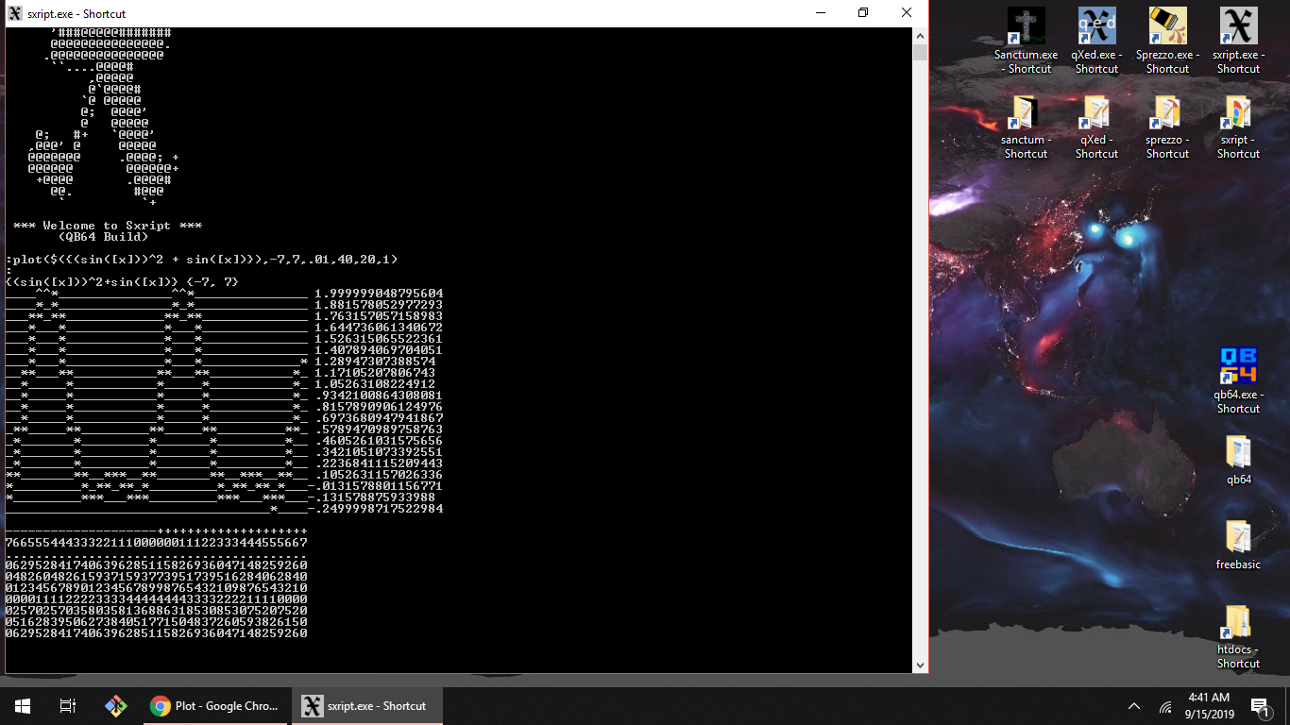Select the sxript.exe taskbar window button

[366, 706]
